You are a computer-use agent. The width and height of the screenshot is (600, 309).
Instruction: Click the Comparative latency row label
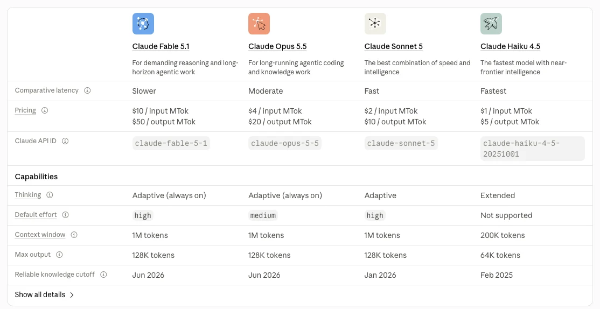[47, 90]
